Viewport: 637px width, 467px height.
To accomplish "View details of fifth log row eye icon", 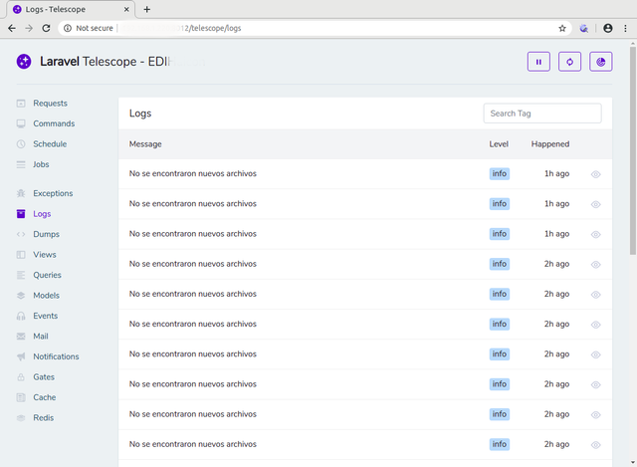I will [595, 295].
